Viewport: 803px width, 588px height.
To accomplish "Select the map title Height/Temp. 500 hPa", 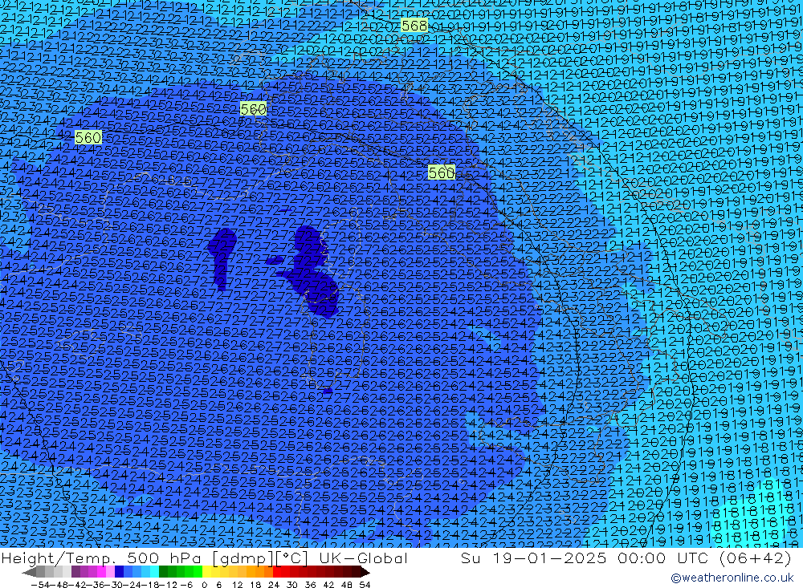I will click(x=103, y=558).
